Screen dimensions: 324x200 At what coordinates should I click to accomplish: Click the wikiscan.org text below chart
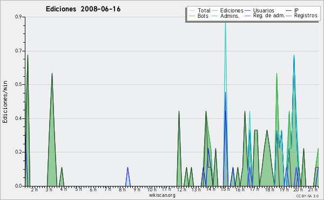coord(162,195)
